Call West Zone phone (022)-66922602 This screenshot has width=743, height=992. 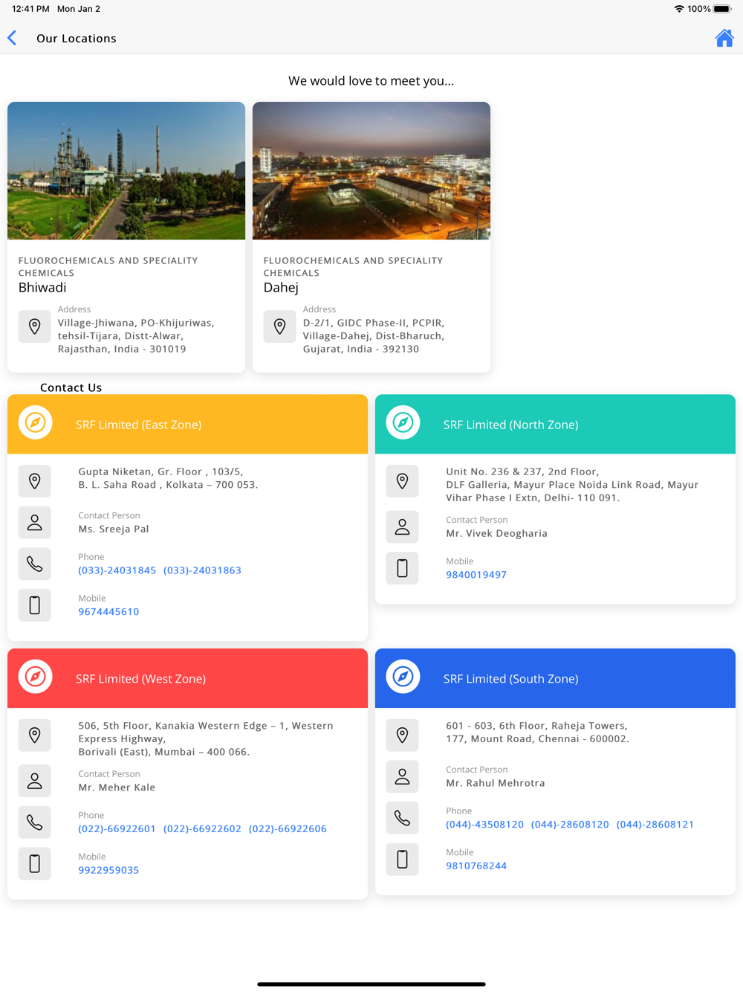click(202, 828)
